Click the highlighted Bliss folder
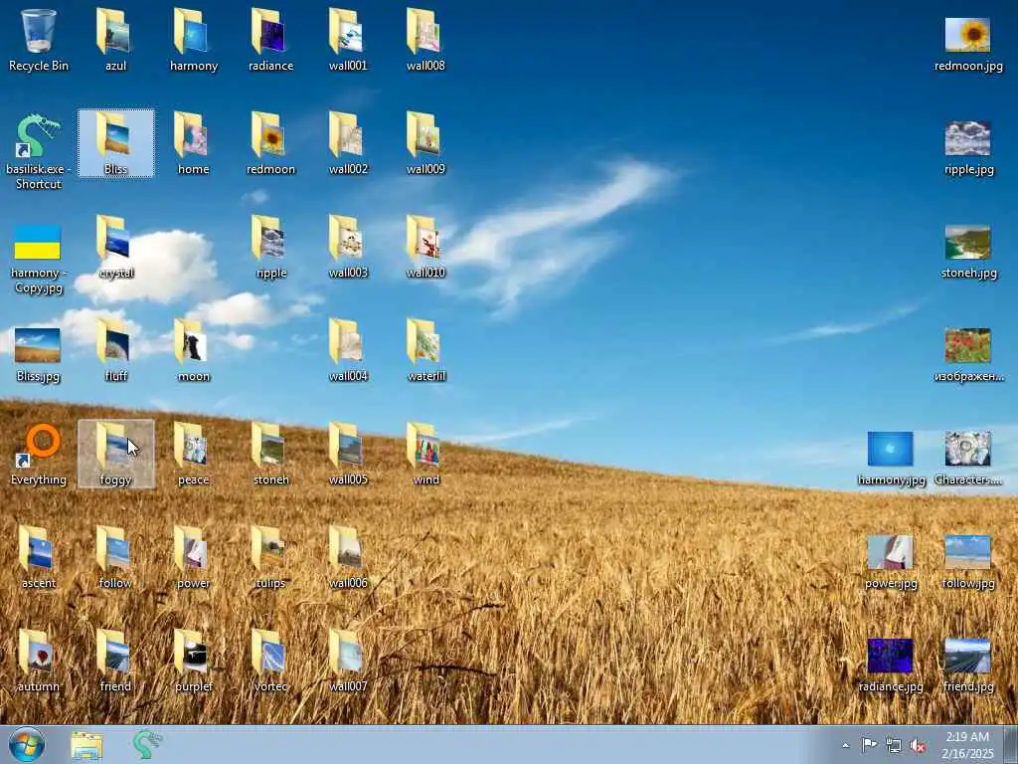The height and width of the screenshot is (764, 1018). [115, 143]
